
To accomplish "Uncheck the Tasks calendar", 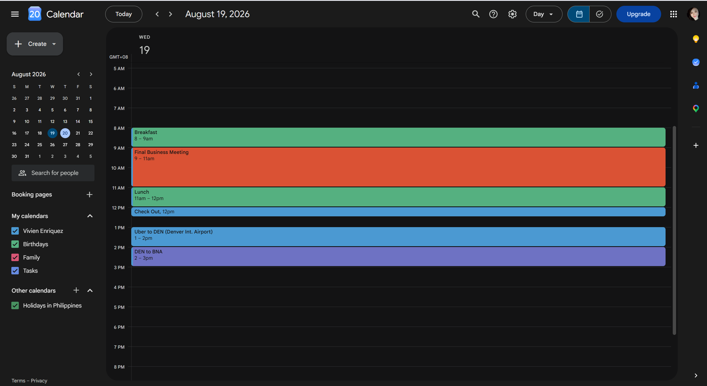I will point(15,271).
